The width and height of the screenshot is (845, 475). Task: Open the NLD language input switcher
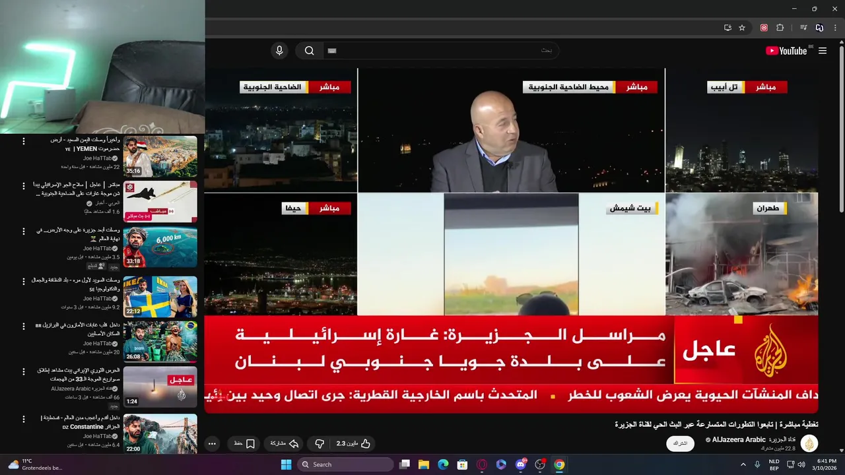pos(774,464)
